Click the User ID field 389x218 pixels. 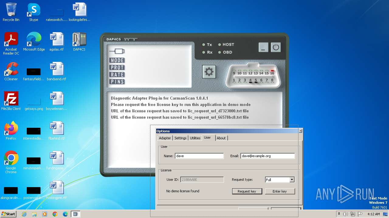[x=202, y=180]
